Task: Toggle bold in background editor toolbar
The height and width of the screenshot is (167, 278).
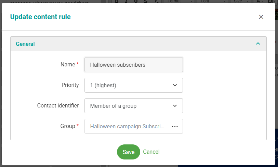Action: (x=117, y=1)
